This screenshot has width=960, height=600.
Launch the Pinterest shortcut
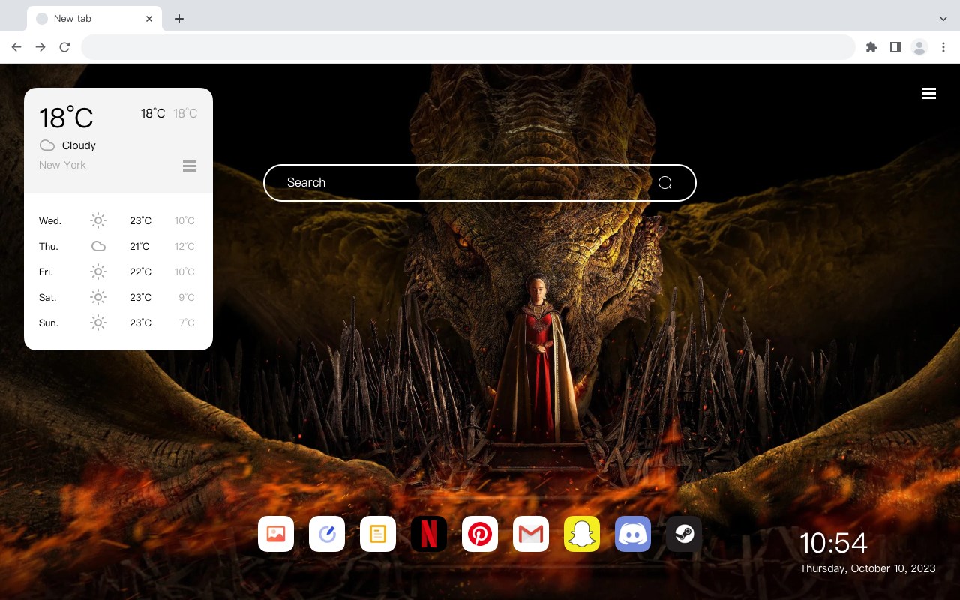tap(480, 534)
